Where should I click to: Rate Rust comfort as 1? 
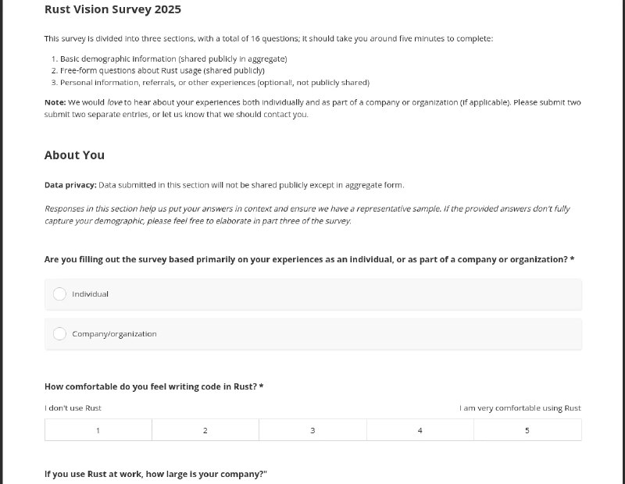(x=98, y=429)
